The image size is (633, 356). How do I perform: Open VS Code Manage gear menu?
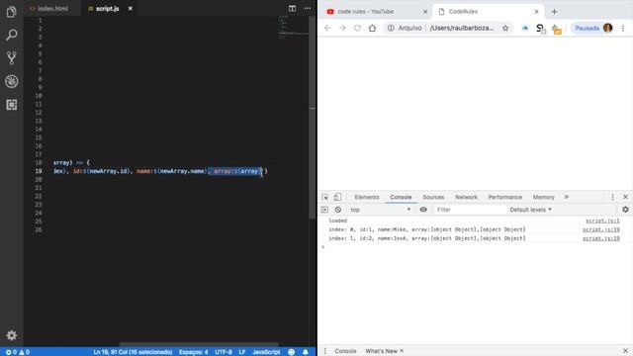tap(11, 335)
